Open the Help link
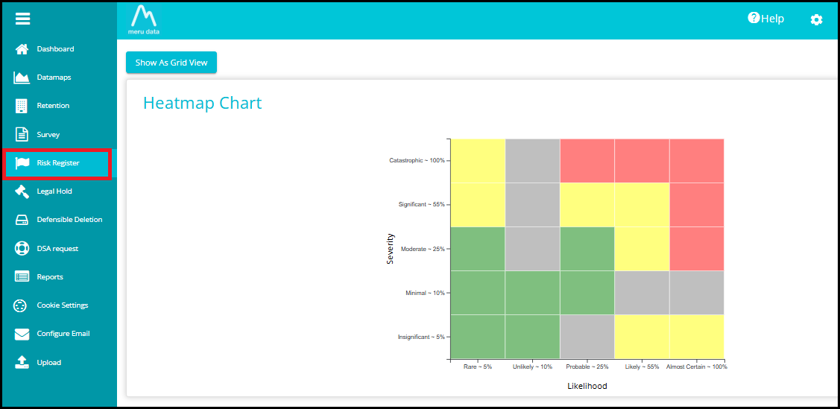Viewport: 840px width, 409px height. 766,19
